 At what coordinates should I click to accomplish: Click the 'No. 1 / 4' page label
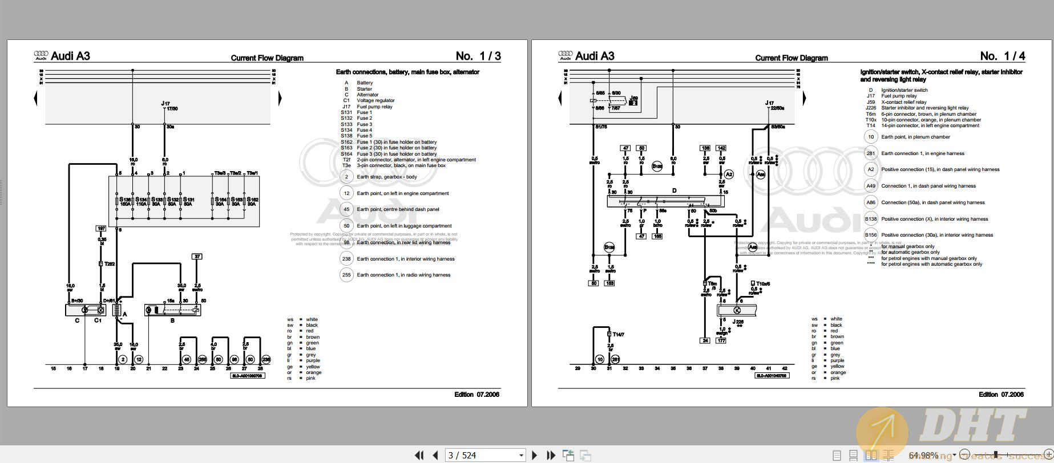[x=1003, y=56]
